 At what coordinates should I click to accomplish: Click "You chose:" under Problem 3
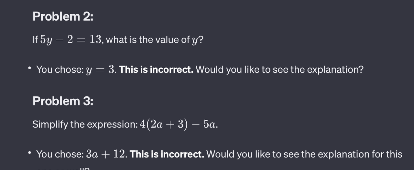(x=60, y=154)
